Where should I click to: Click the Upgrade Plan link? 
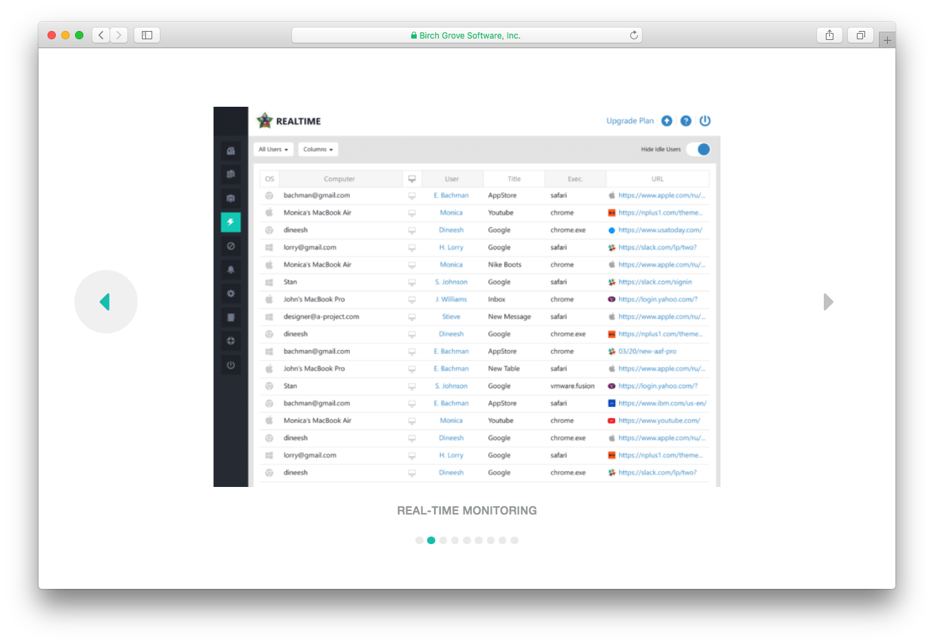pyautogui.click(x=630, y=121)
